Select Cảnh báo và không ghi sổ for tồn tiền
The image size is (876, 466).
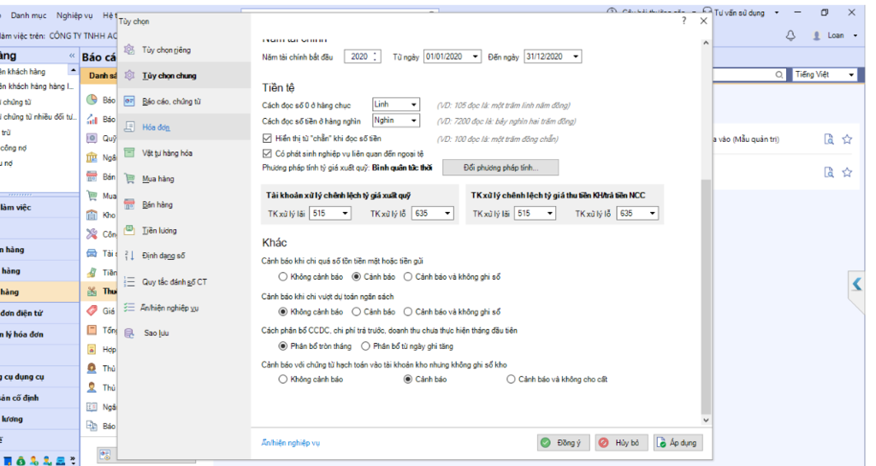(408, 277)
